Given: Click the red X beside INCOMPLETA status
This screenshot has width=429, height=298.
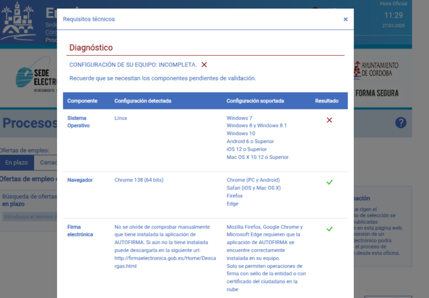Looking at the screenshot, I should coord(204,65).
